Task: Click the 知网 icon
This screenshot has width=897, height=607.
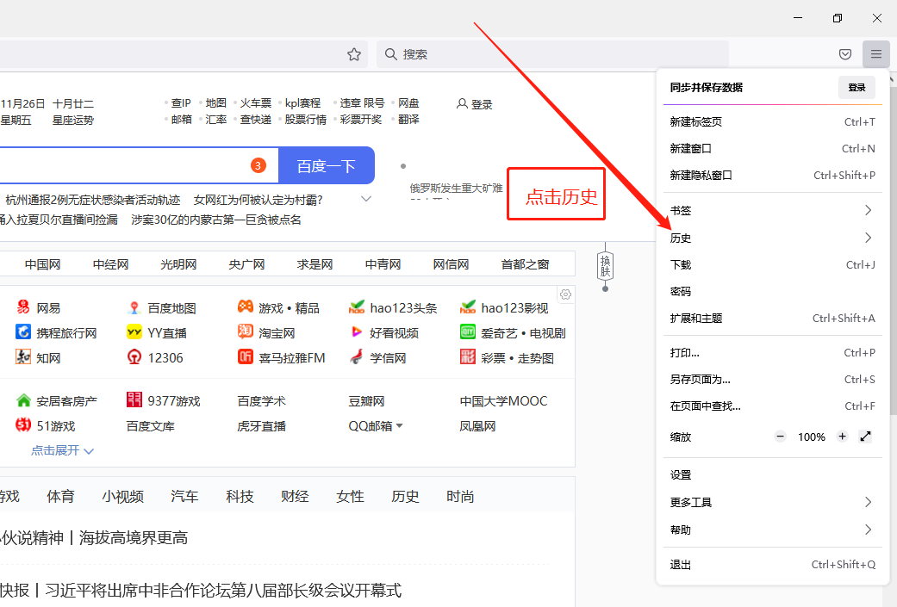Action: click(23, 357)
